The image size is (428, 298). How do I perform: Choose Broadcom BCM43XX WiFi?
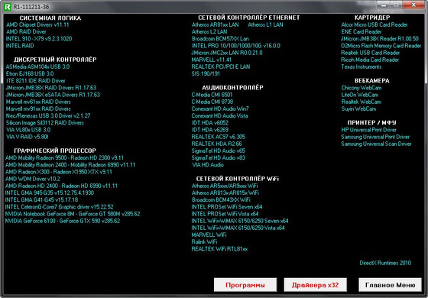(x=221, y=199)
